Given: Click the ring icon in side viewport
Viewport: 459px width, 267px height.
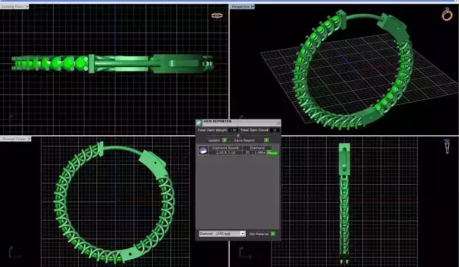Looking at the screenshot, I should tap(447, 146).
